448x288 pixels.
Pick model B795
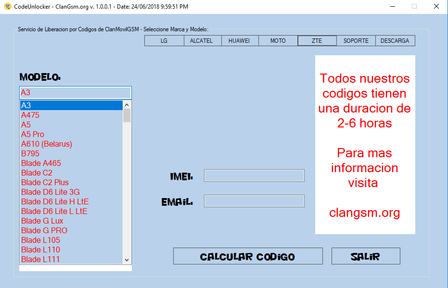[x=71, y=153]
